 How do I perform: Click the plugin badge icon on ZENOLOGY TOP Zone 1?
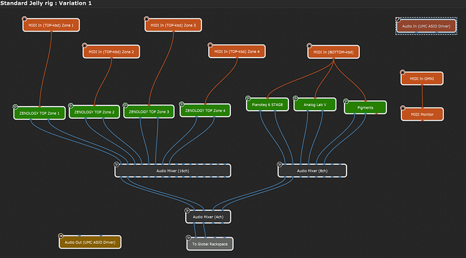(x=16, y=107)
